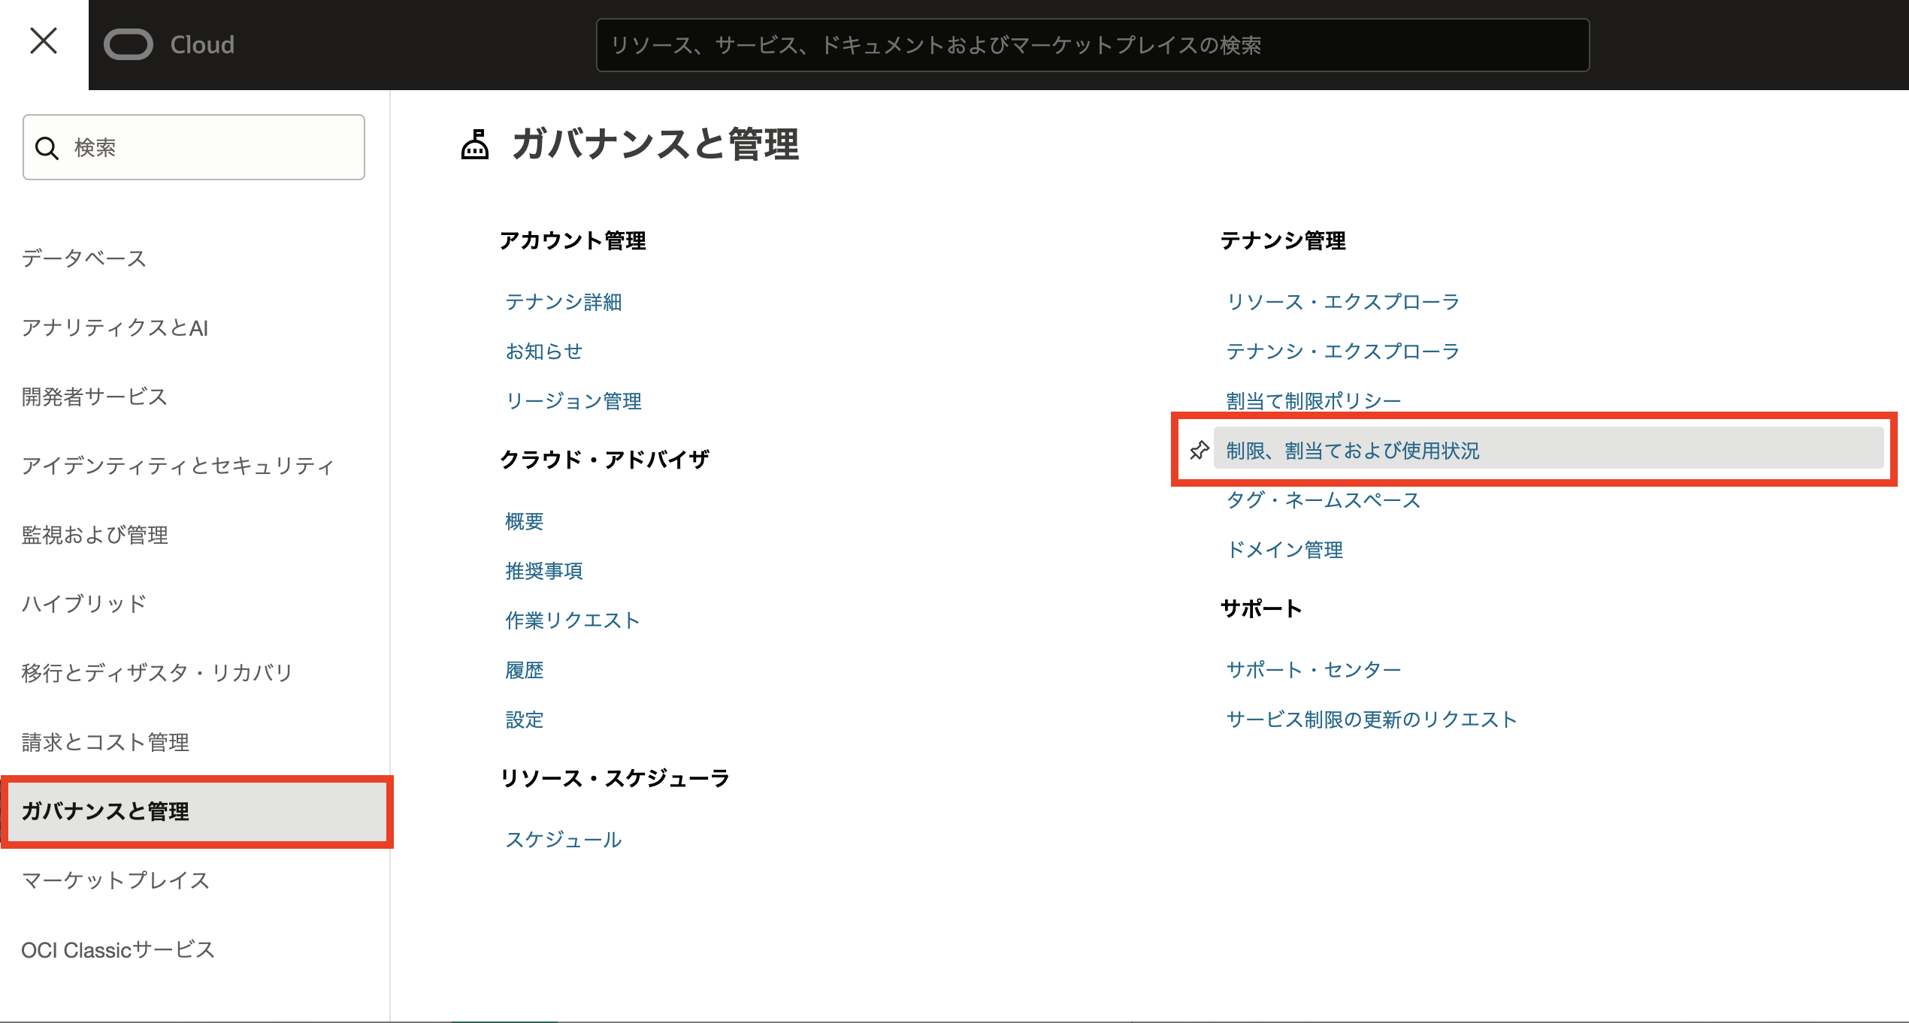Open アナリティクスとAI category
This screenshot has width=1909, height=1023.
point(115,327)
